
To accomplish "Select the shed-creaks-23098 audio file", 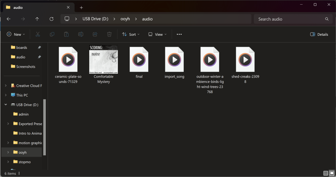I will [245, 65].
